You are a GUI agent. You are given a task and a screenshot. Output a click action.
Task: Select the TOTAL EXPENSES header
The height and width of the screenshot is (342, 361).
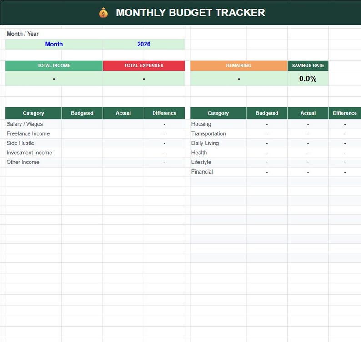144,66
